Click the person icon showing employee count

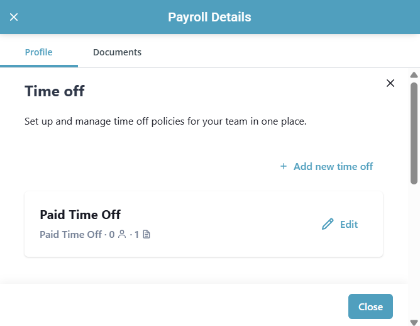pos(122,235)
